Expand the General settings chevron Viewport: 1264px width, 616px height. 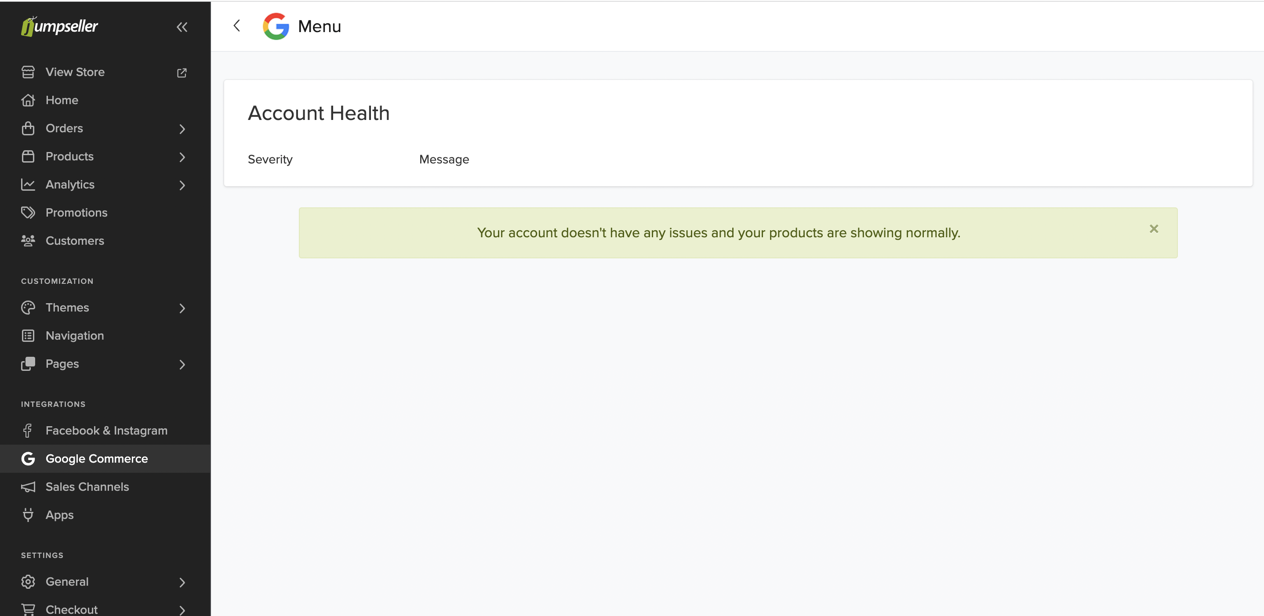(182, 582)
